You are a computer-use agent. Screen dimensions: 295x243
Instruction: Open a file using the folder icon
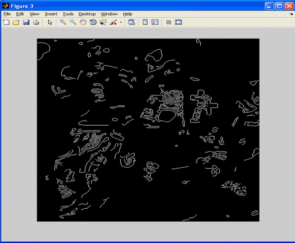pyautogui.click(x=16, y=22)
